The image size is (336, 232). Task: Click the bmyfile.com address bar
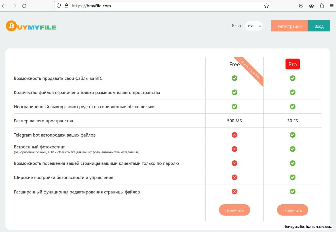[162, 6]
